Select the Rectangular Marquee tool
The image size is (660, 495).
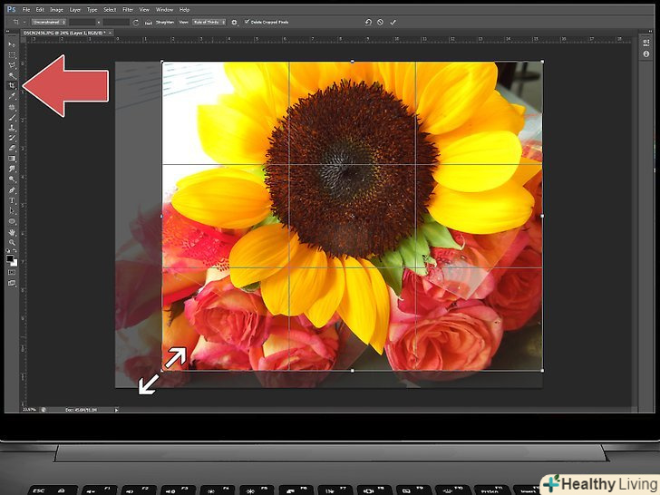pyautogui.click(x=12, y=54)
